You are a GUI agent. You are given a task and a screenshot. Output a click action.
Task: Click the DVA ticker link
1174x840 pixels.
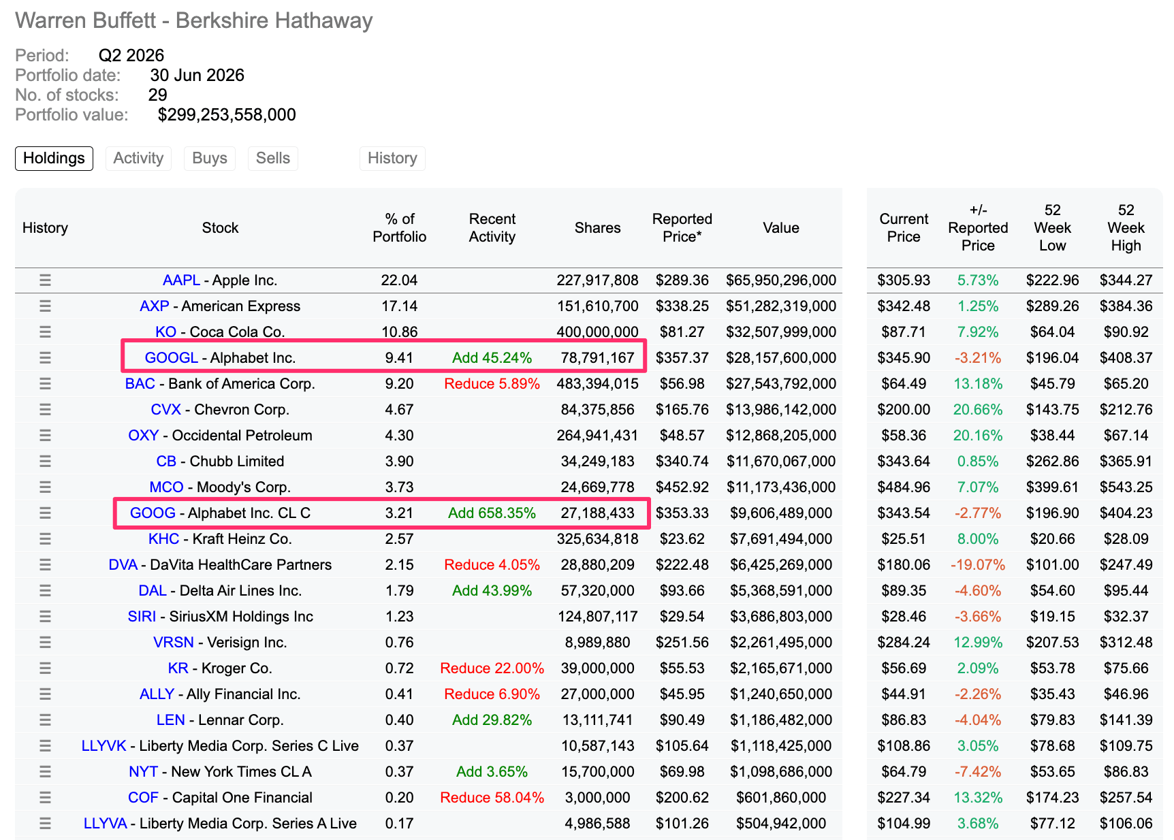pyautogui.click(x=123, y=564)
